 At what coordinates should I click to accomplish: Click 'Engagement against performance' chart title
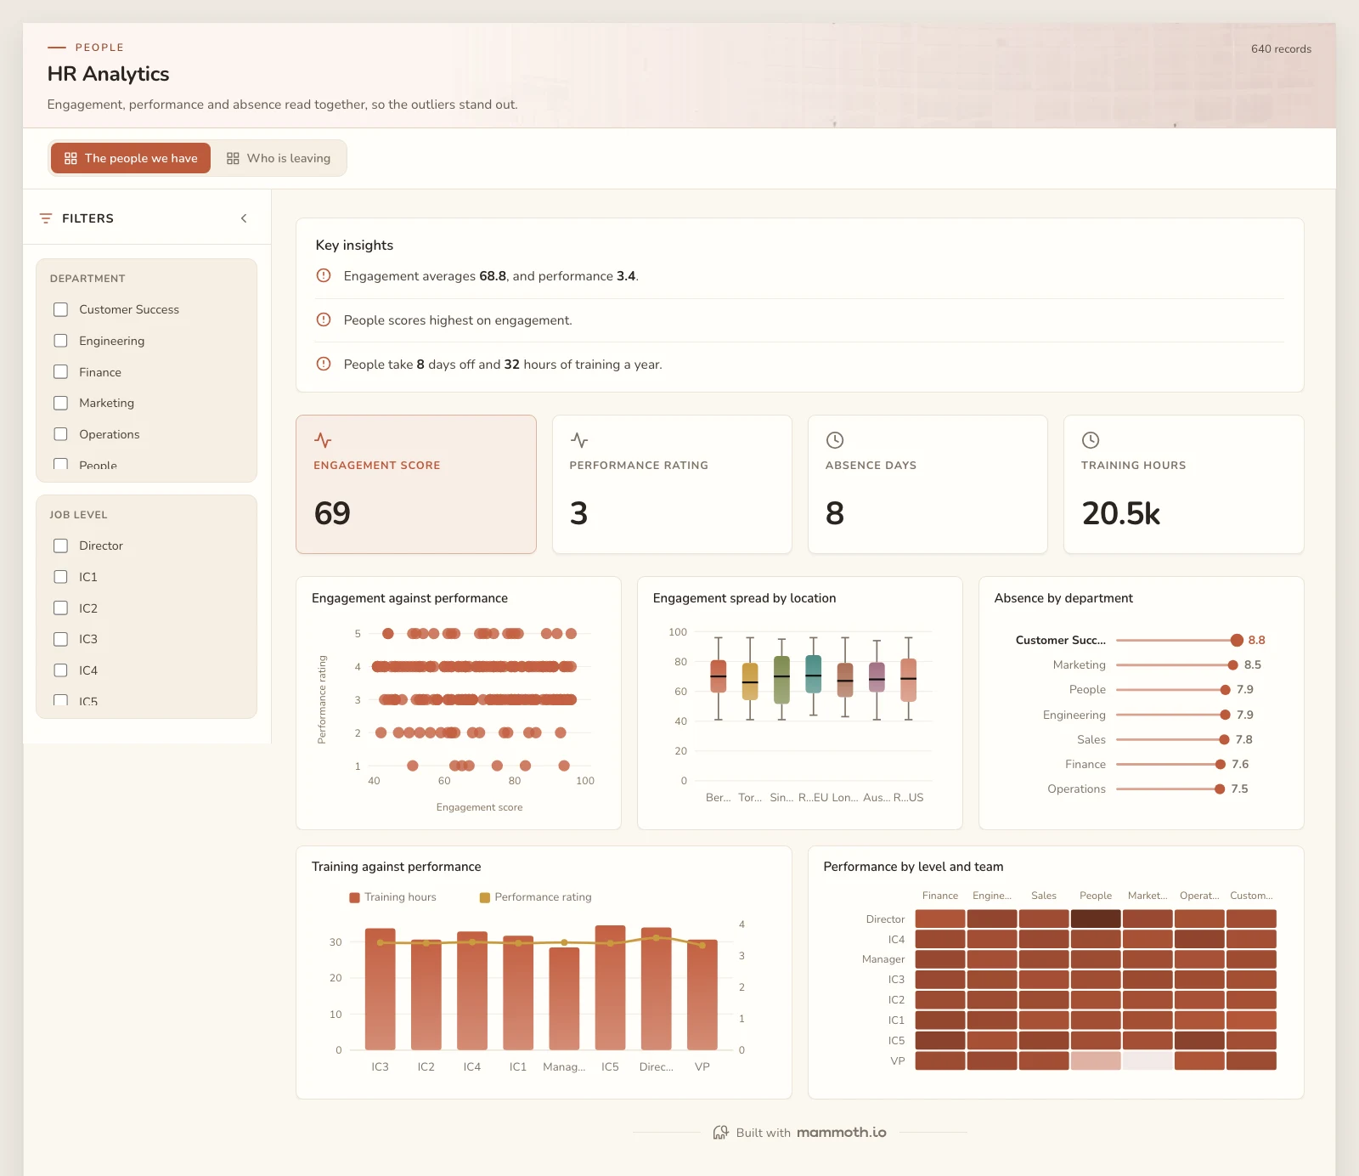(x=409, y=598)
